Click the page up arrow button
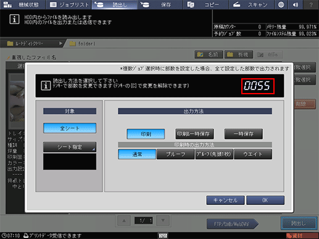319x239 pixels. click(124, 221)
